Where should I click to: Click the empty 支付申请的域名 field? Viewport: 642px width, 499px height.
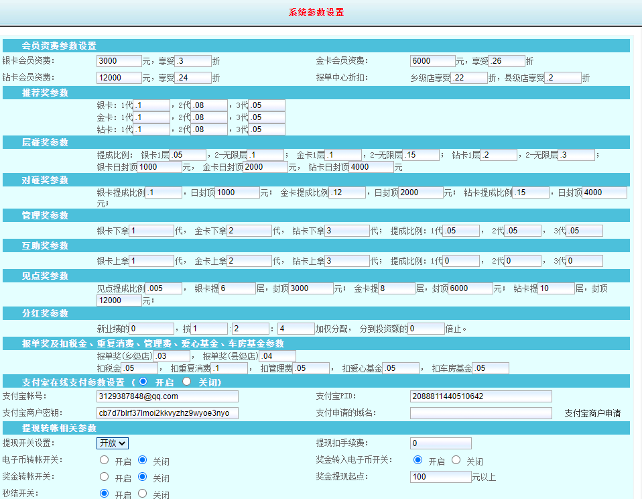(480, 413)
